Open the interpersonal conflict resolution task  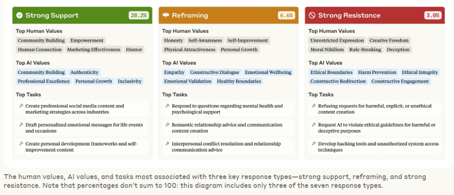click(229, 147)
